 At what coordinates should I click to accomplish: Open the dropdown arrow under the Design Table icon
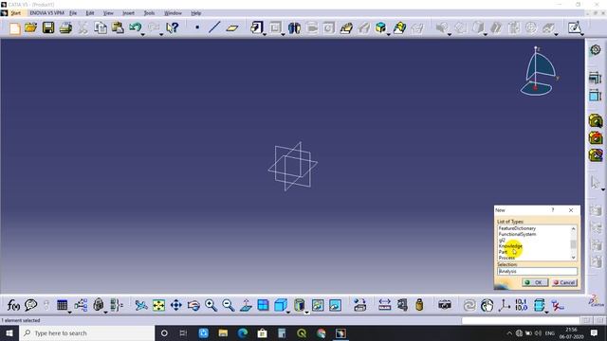(x=69, y=313)
